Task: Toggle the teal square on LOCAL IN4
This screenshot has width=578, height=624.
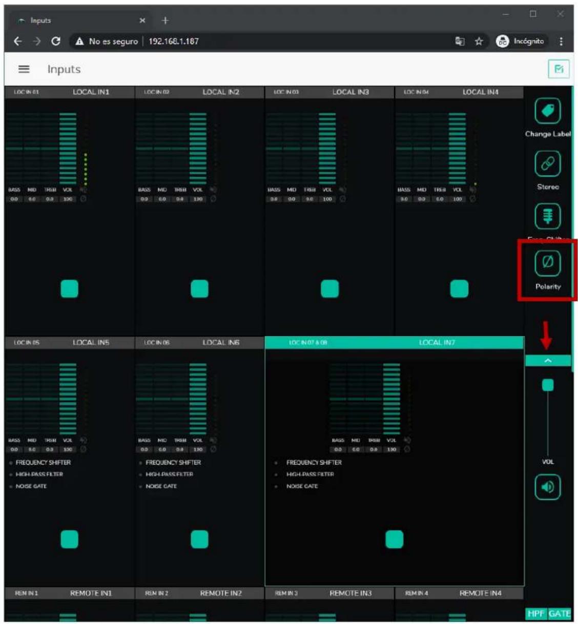Action: tap(459, 289)
